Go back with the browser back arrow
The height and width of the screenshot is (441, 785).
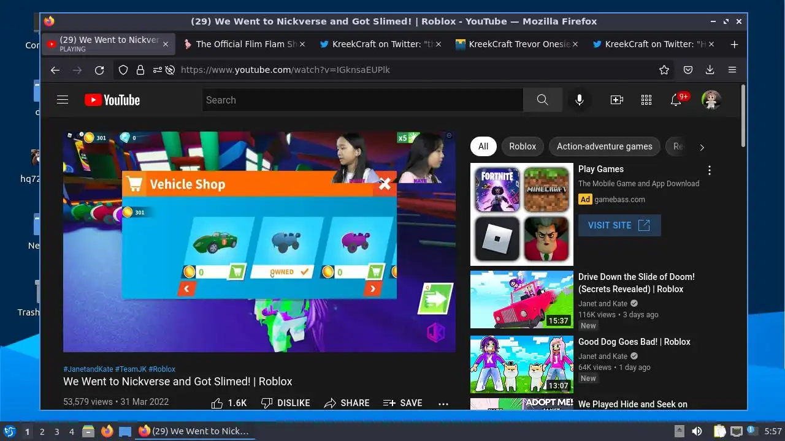click(55, 70)
